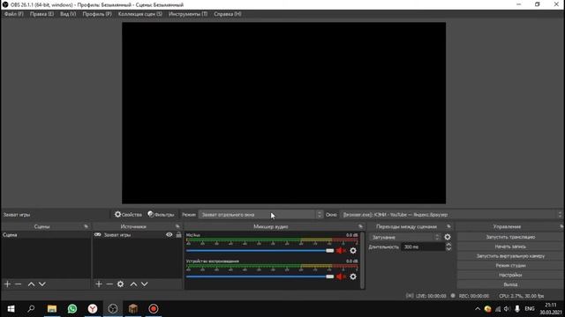Viewport: 565px width, 317px height.
Task: Toggle lock of Захват игры source
Action: click(x=178, y=235)
